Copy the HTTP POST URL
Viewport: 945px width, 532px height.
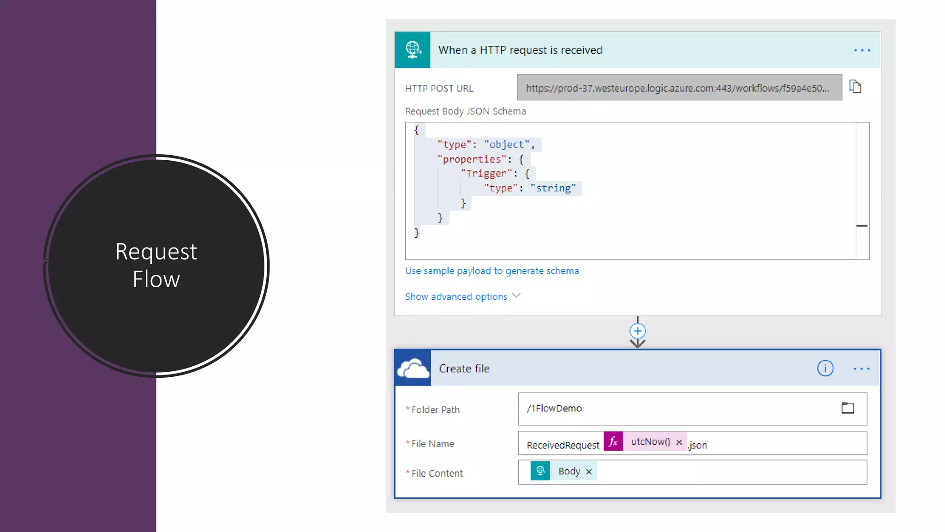pyautogui.click(x=855, y=87)
